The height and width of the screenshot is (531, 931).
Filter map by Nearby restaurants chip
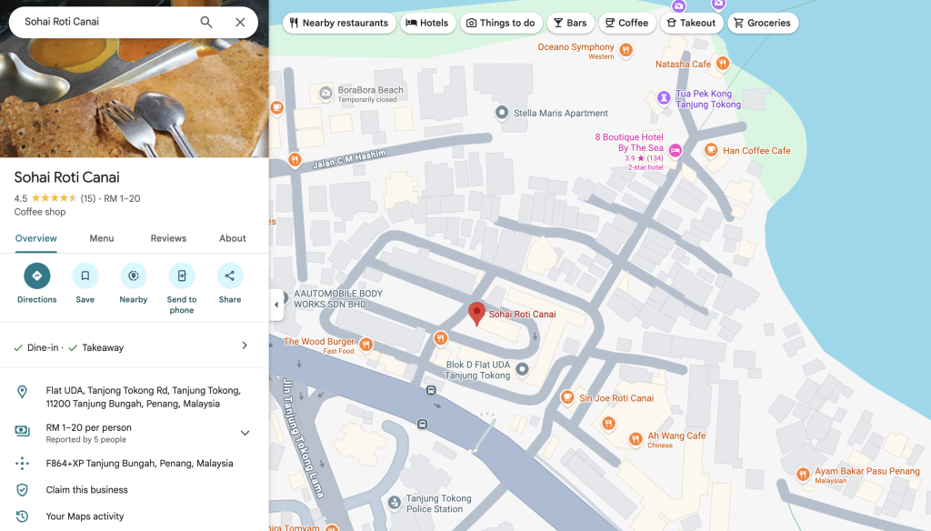click(x=338, y=23)
